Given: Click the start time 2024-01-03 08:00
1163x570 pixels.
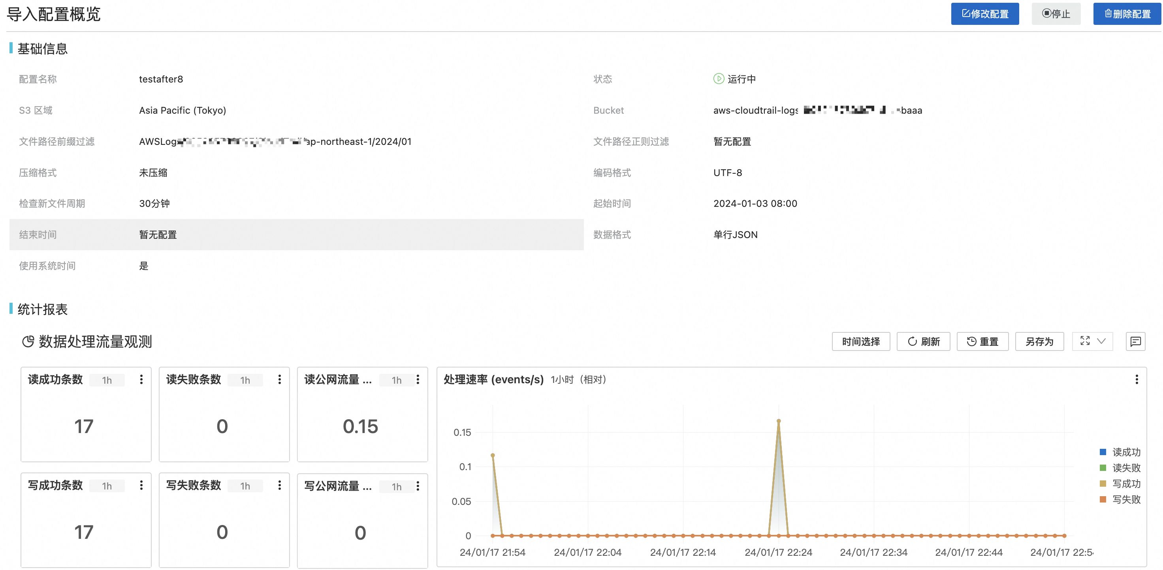Looking at the screenshot, I should pyautogui.click(x=755, y=203).
